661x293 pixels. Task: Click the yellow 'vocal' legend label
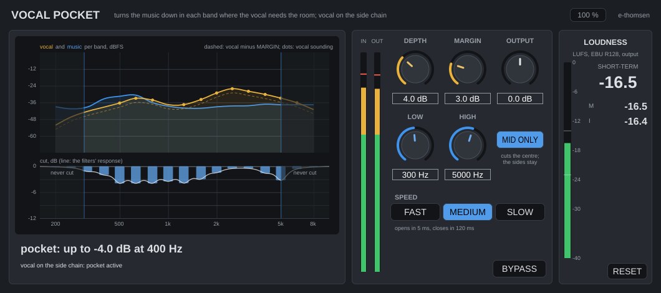tap(46, 47)
